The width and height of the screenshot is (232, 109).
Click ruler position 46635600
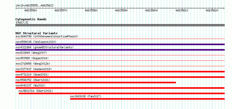(x=152, y=11)
